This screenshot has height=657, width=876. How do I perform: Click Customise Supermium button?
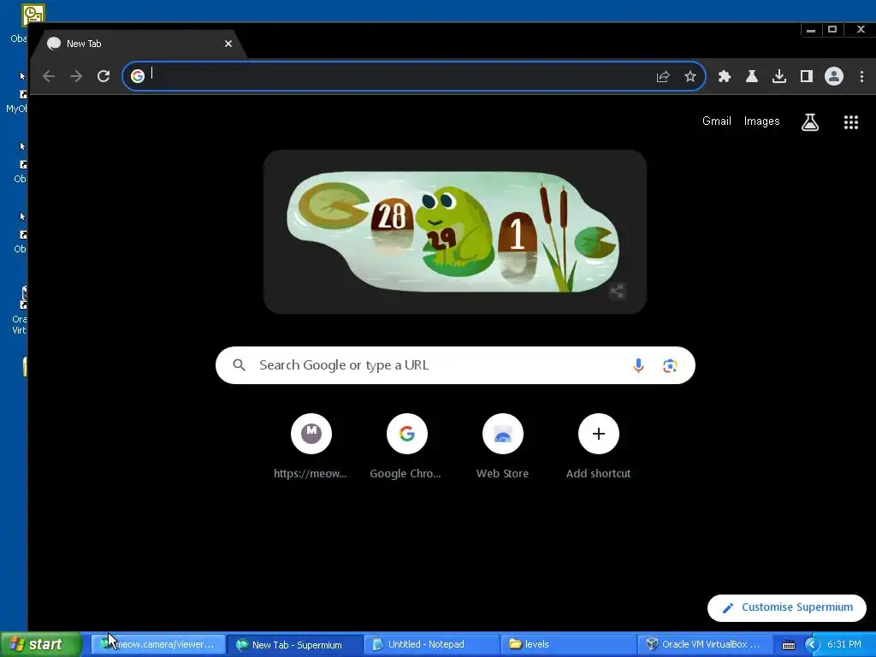pyautogui.click(x=787, y=608)
